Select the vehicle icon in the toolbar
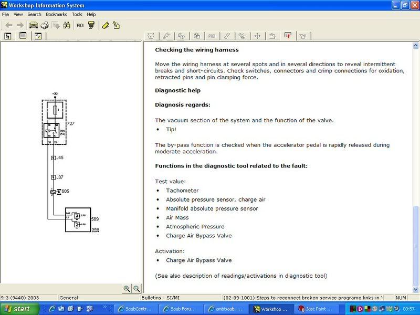420x315 pixels. (33, 25)
